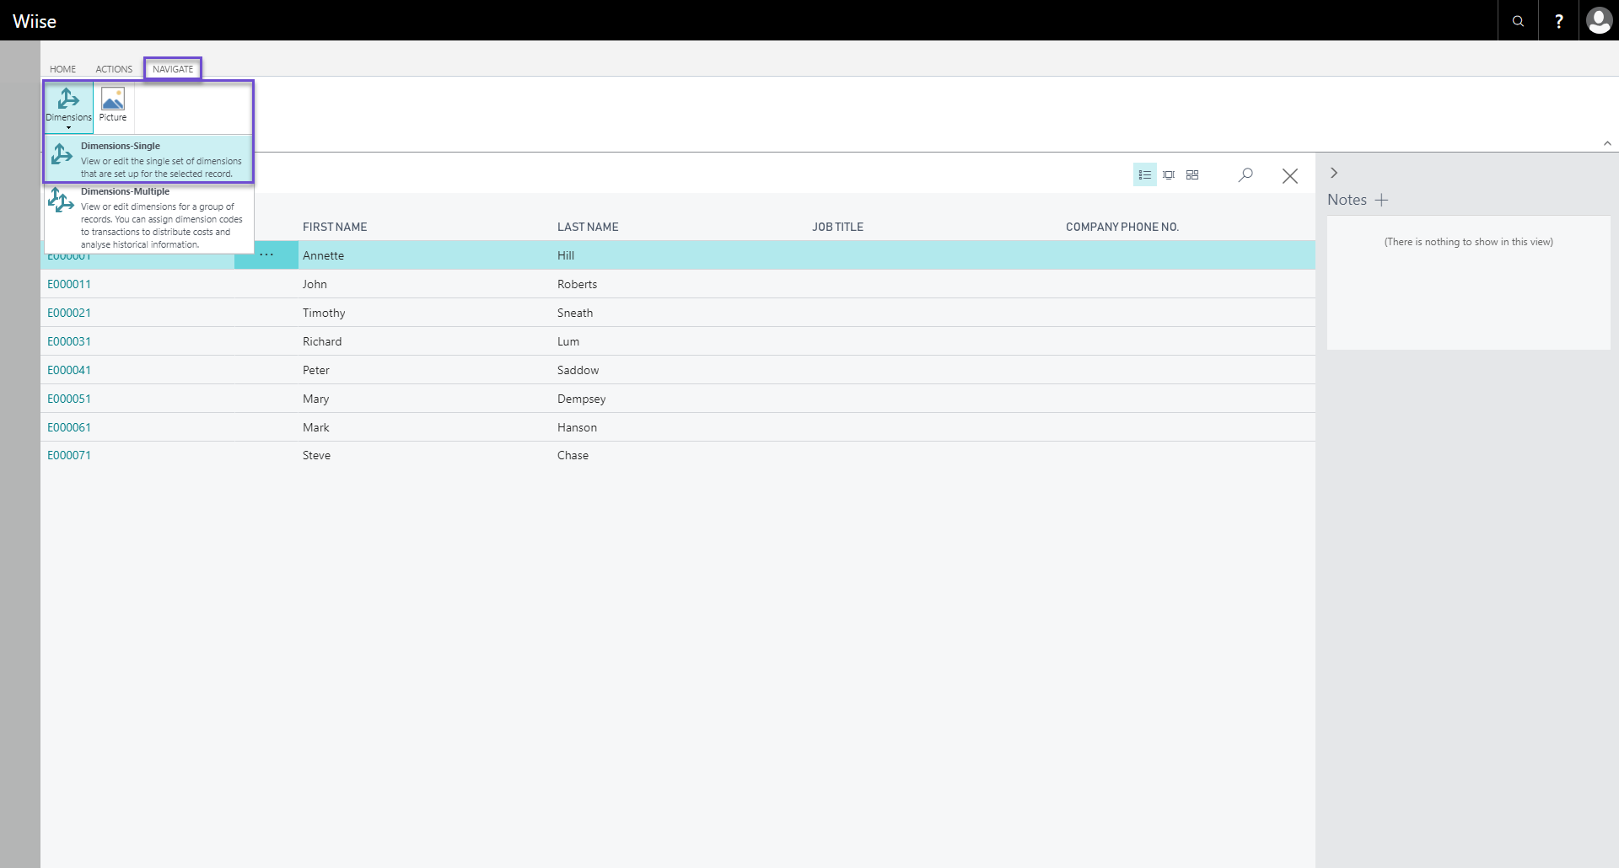The image size is (1619, 868).
Task: Click the list search magnifier icon
Action: pos(1245,175)
